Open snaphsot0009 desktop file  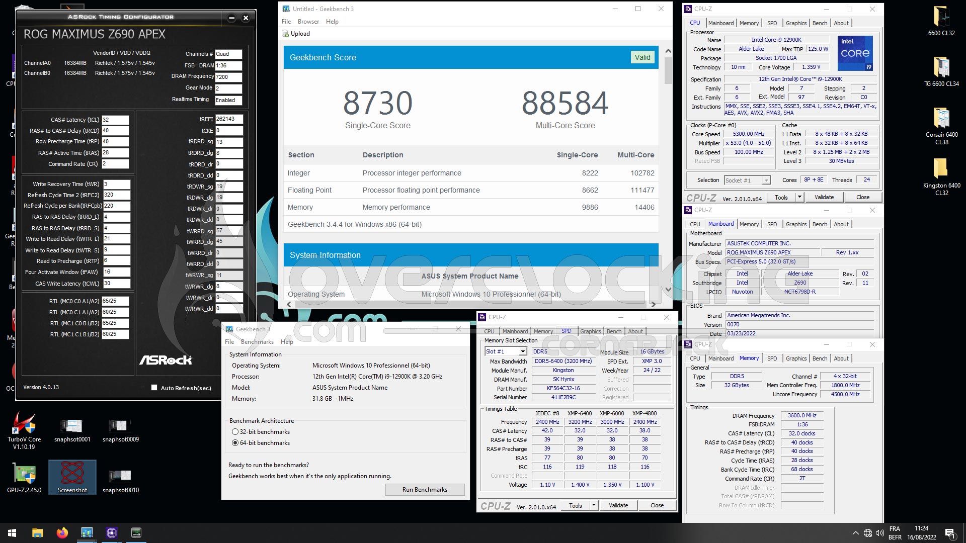click(x=120, y=431)
